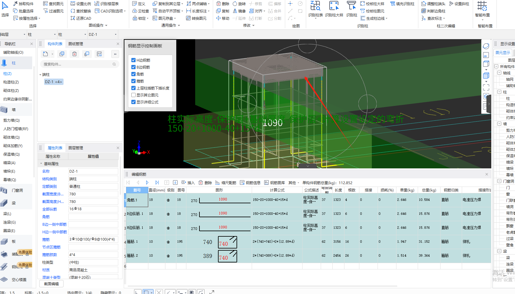The image size is (515, 294).
Task: Switch to the 图纸管理 tab
Action: coord(76,44)
